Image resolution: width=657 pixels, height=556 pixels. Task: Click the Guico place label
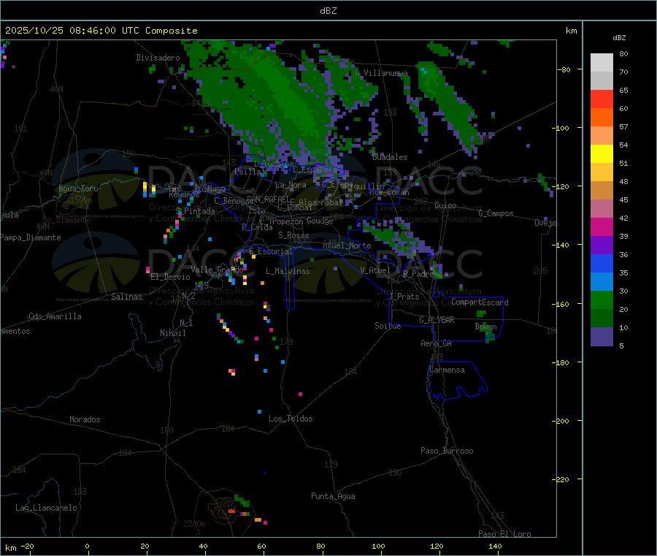445,205
